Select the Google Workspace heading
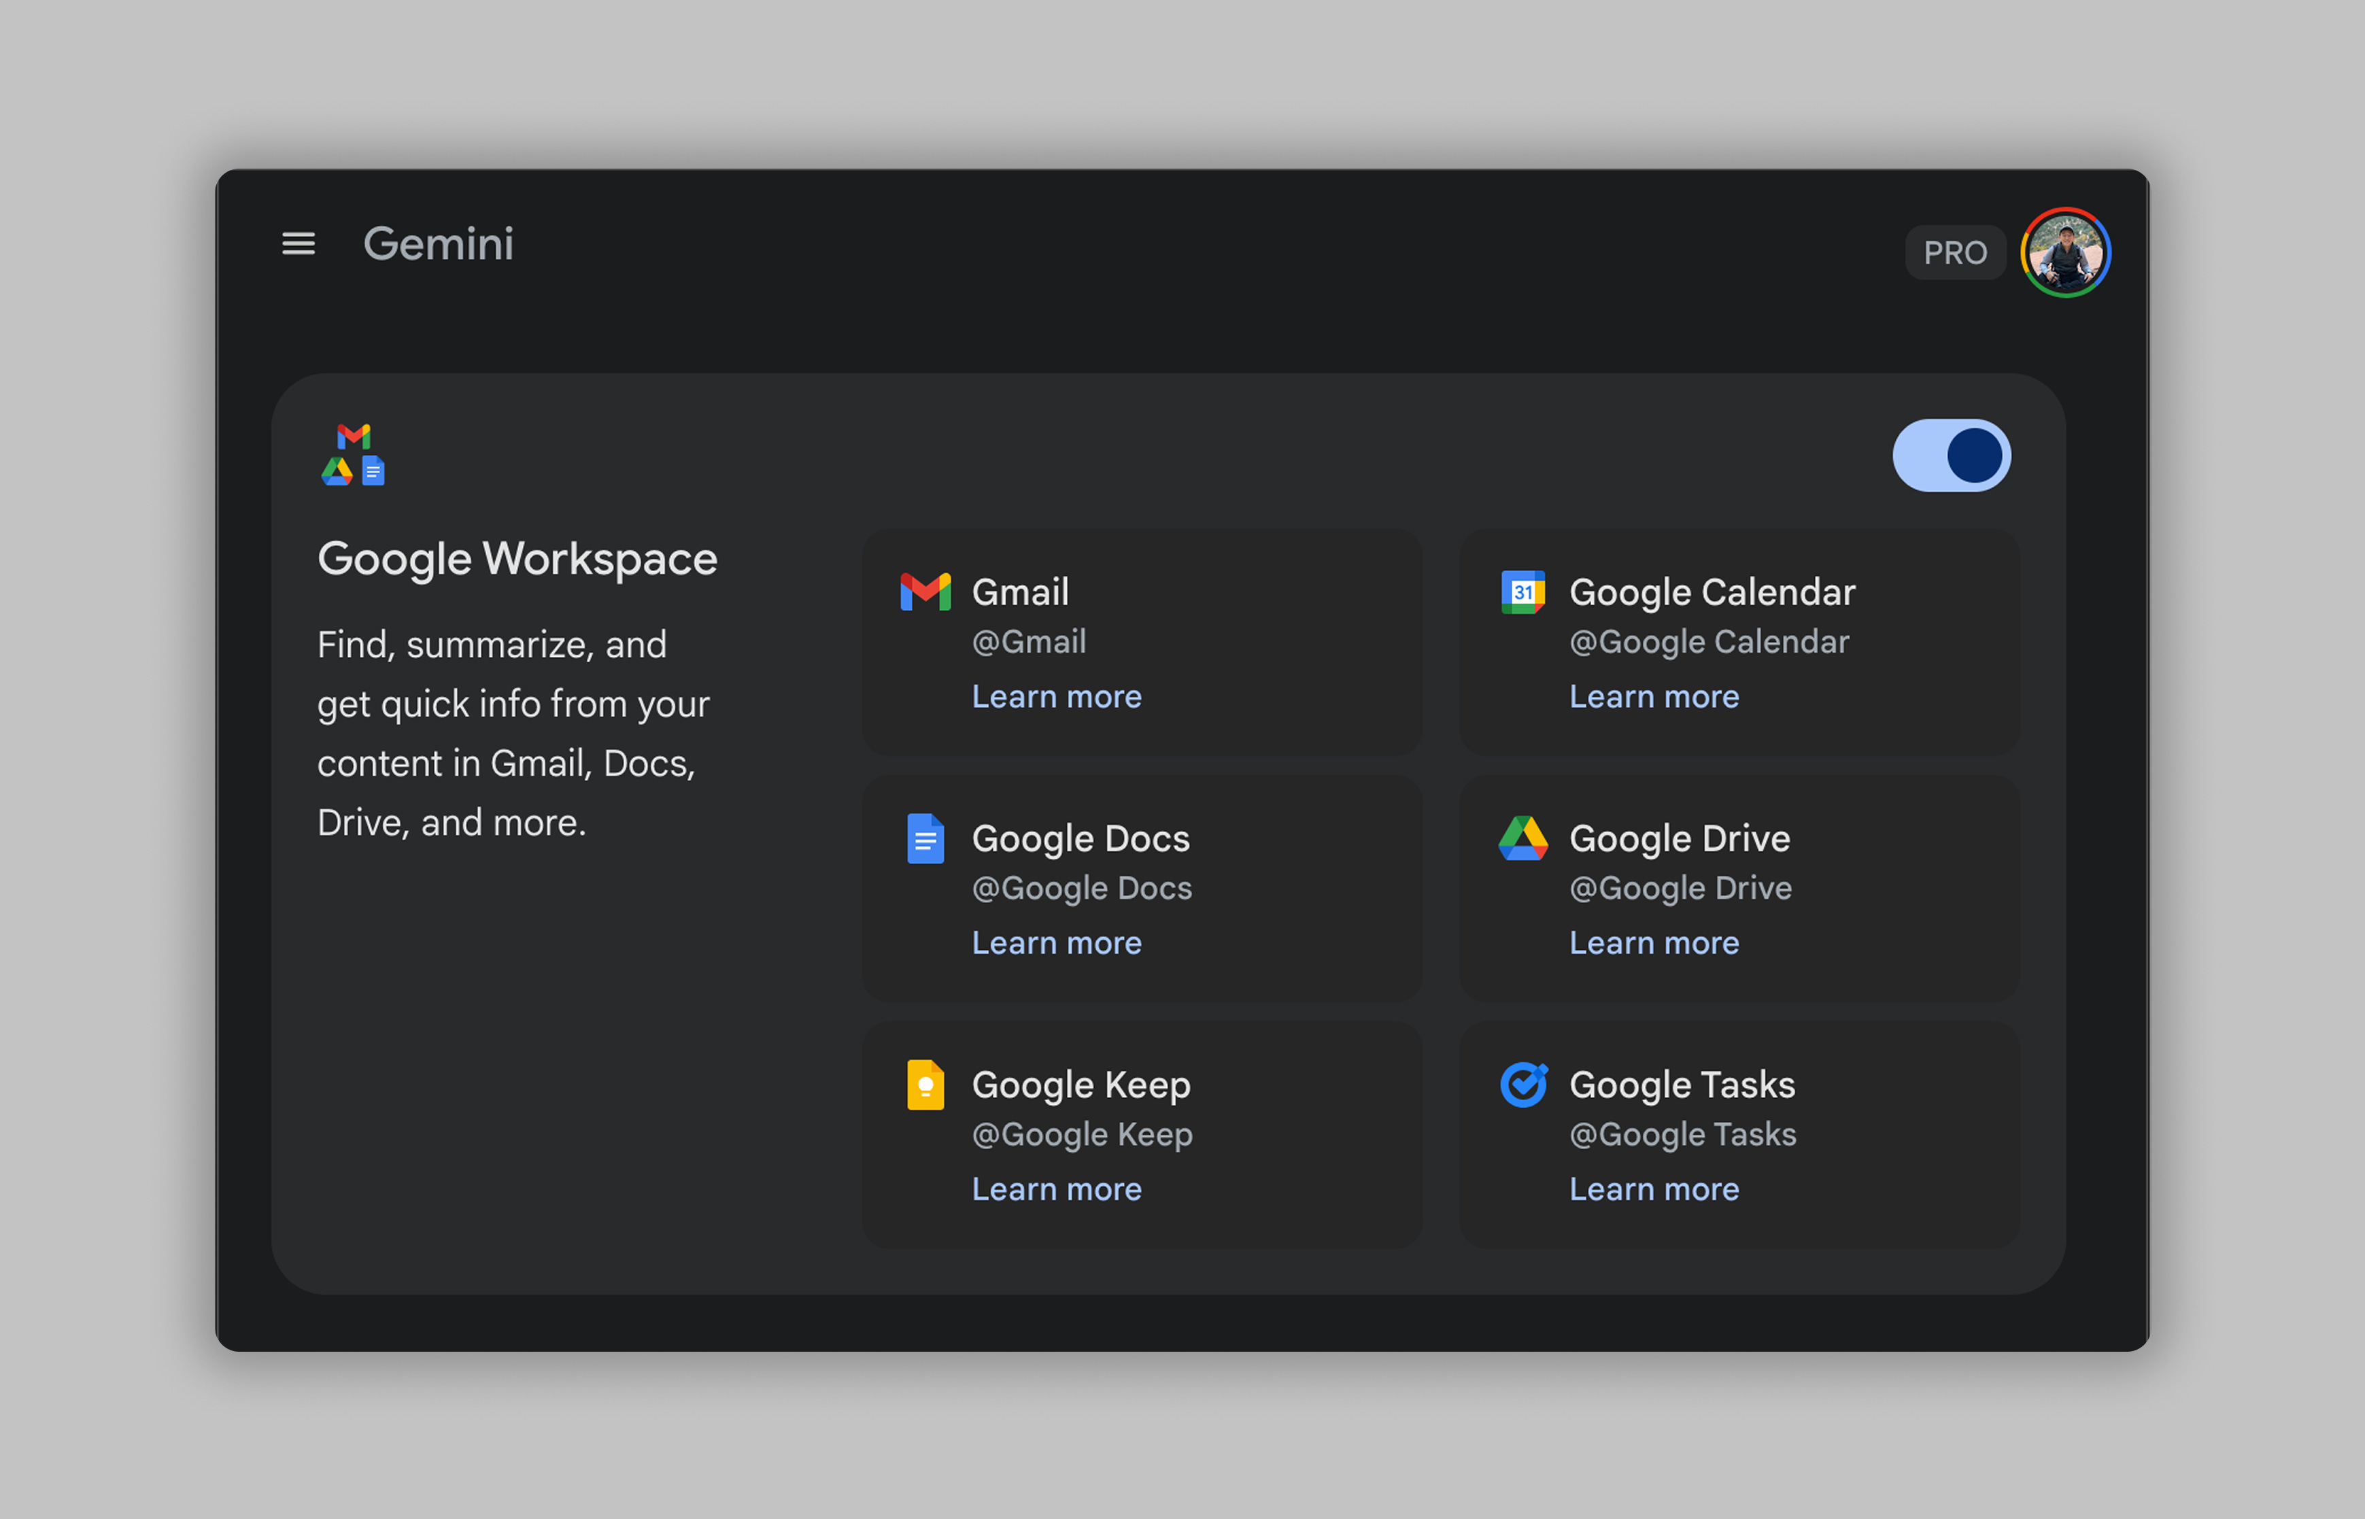 tap(517, 560)
